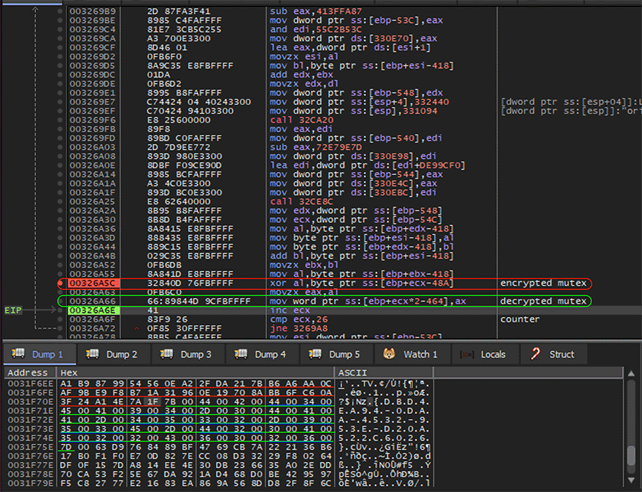Click the dump scrollbar up arrow

point(631,373)
